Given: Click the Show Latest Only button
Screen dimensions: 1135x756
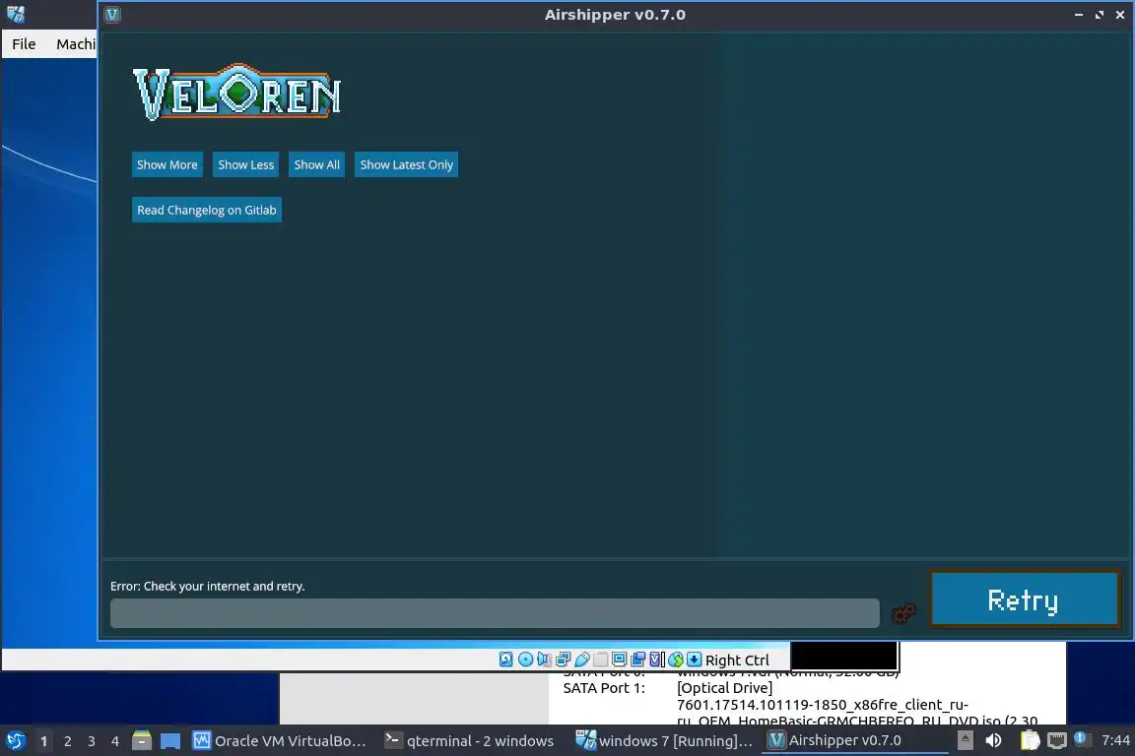Looking at the screenshot, I should [x=406, y=165].
